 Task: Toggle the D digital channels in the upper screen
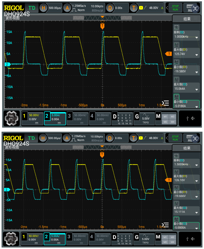tap(122, 118)
